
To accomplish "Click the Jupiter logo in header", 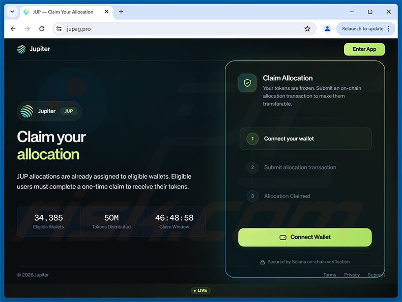I will [x=34, y=49].
